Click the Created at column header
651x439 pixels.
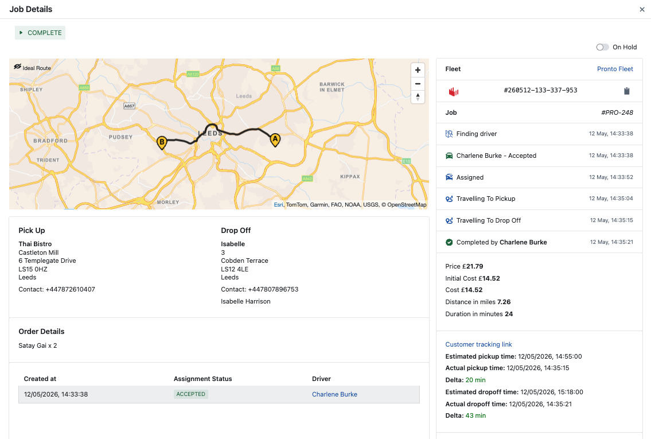(x=40, y=379)
